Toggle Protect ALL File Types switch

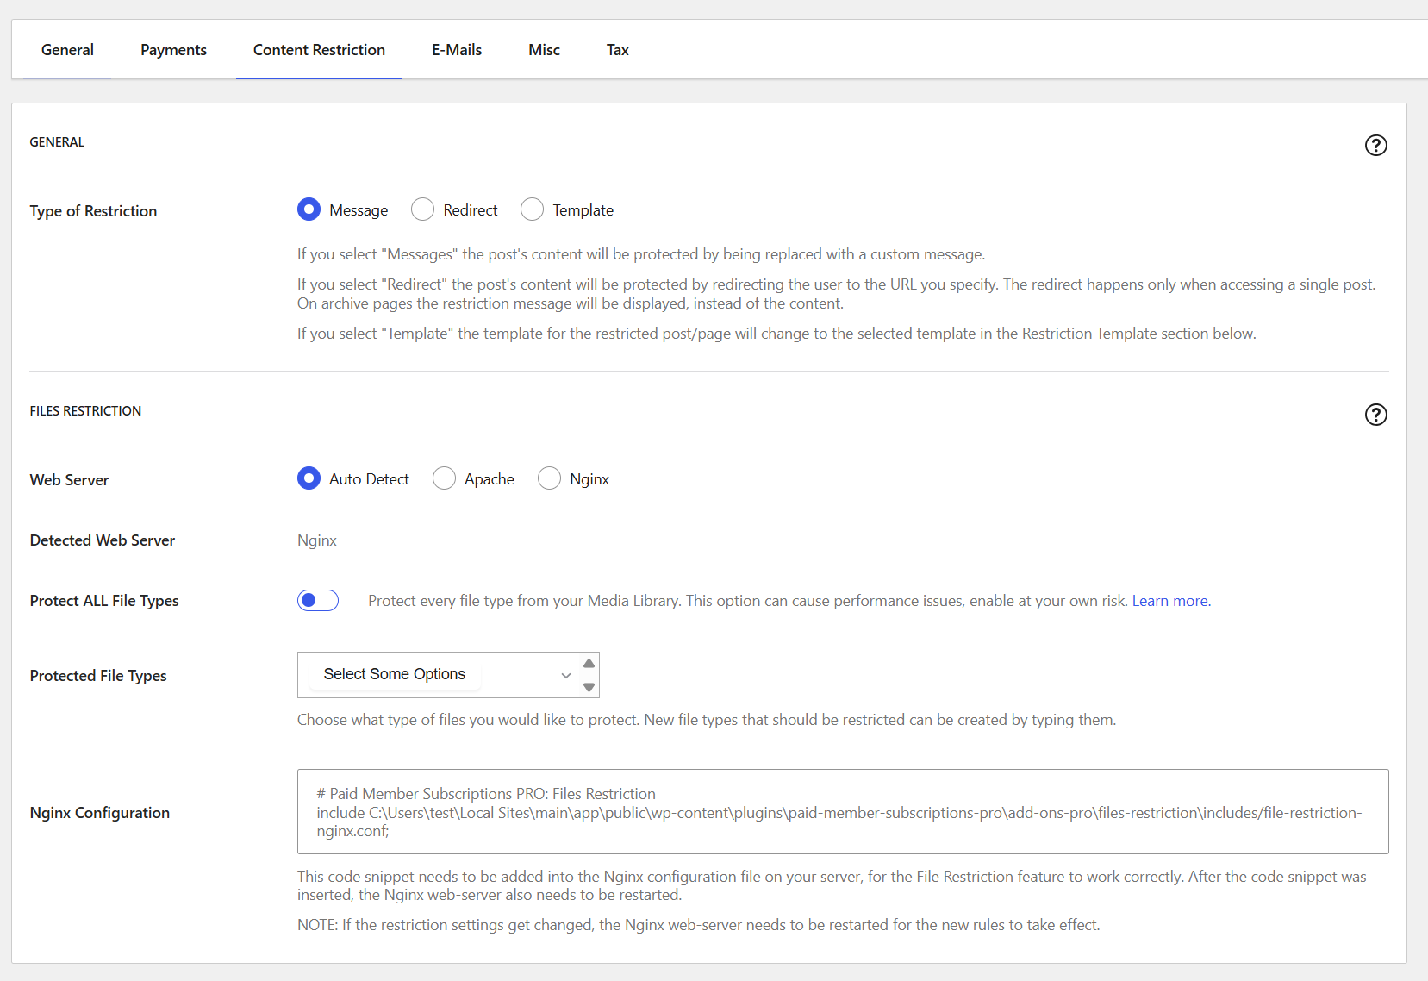(x=318, y=601)
